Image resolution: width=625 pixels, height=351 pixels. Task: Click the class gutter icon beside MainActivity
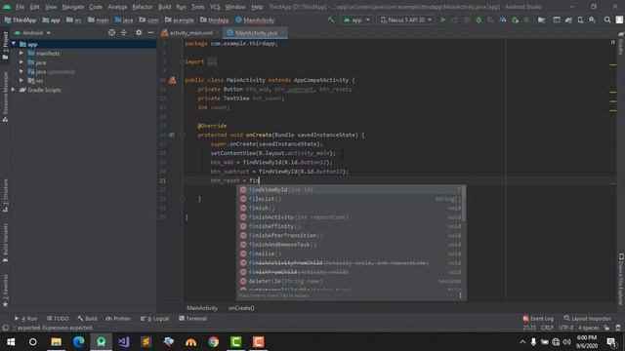pos(172,80)
